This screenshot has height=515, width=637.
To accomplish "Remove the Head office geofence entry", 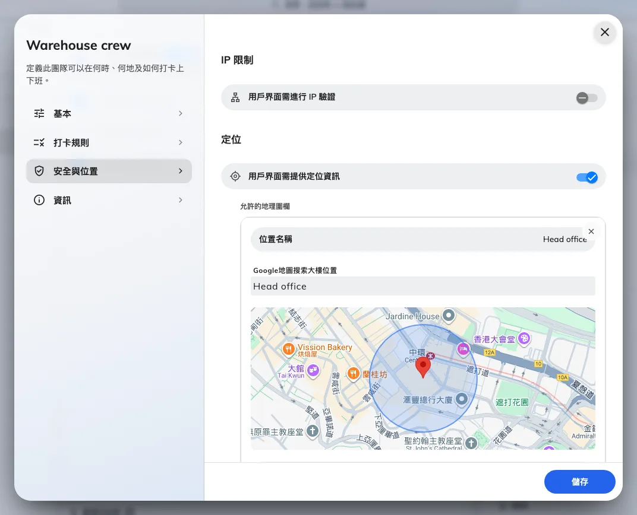I will [591, 231].
